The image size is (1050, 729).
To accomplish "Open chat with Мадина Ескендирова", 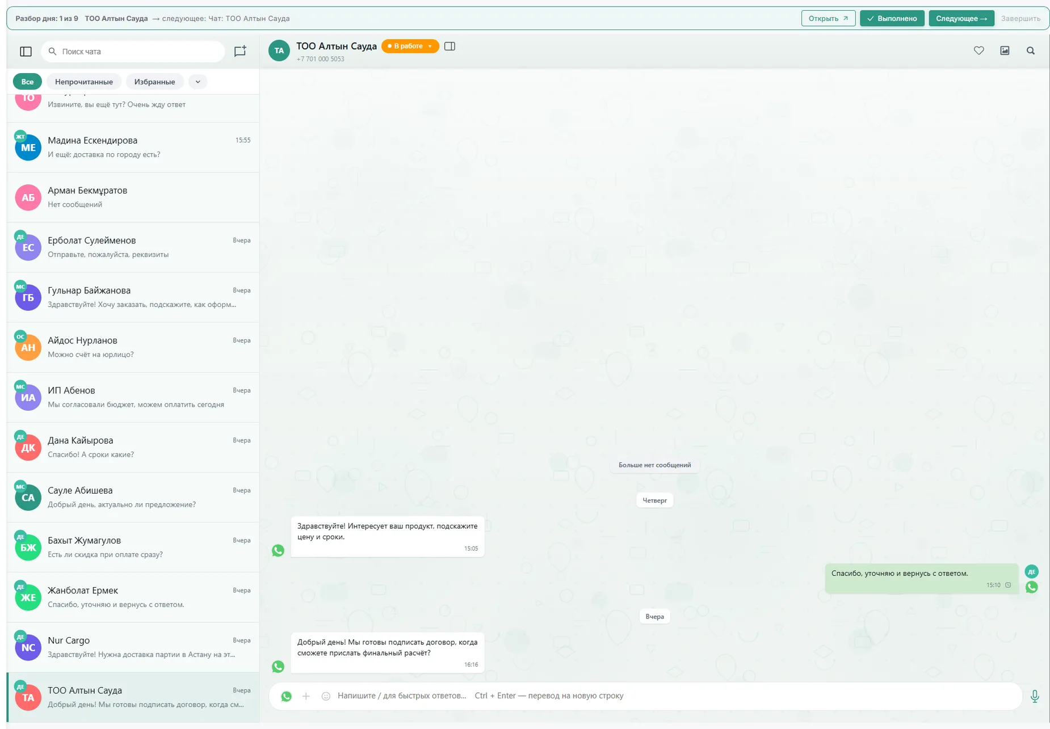I will (133, 148).
